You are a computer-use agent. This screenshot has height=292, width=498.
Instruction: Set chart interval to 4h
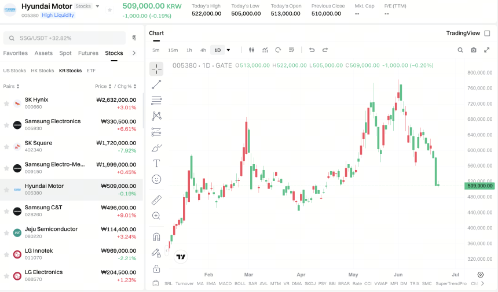coord(203,50)
